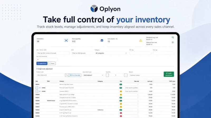
Task: Click the variant badge next to SKU 505000
Action: click(40, 91)
